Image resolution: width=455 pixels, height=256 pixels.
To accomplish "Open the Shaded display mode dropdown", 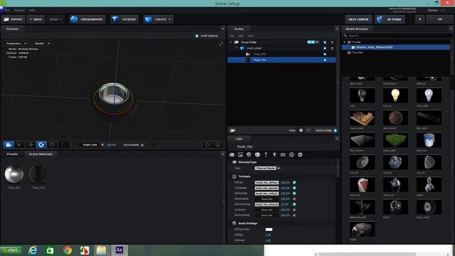I will [x=42, y=43].
